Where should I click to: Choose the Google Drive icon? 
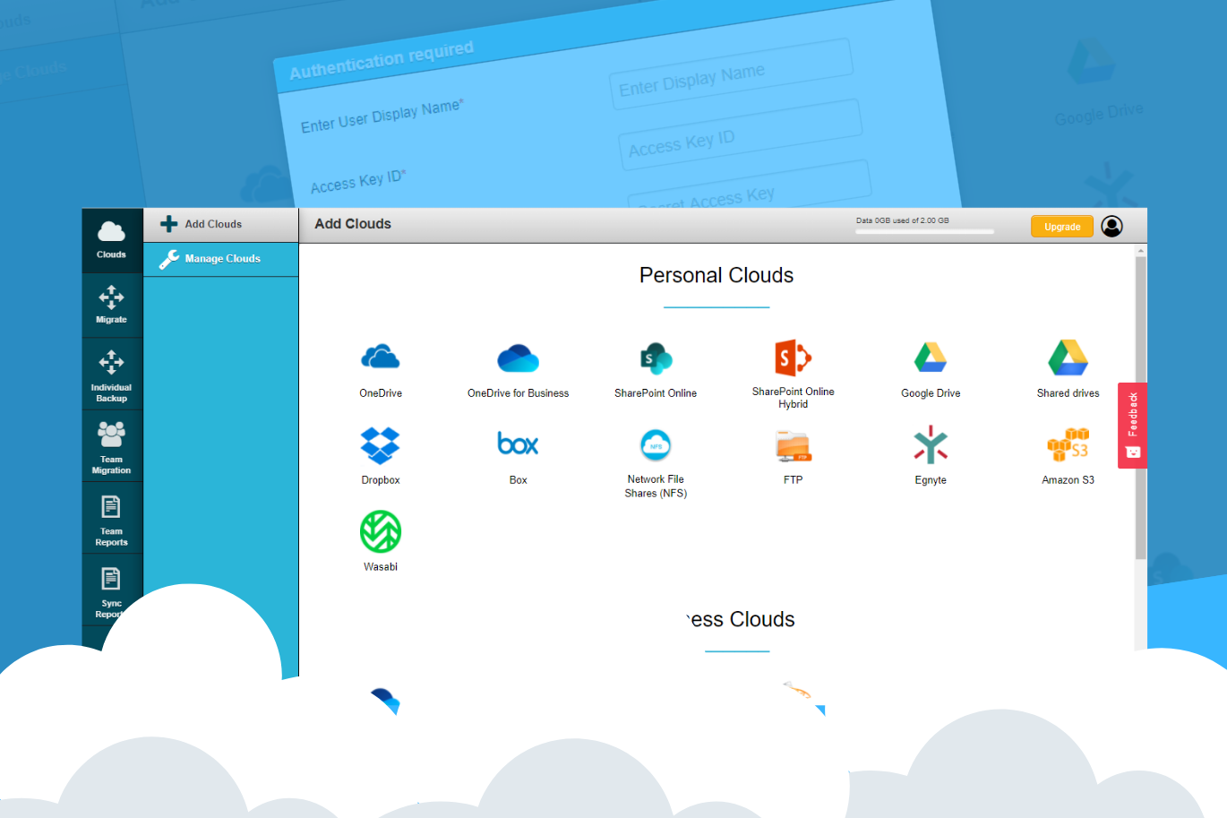931,357
